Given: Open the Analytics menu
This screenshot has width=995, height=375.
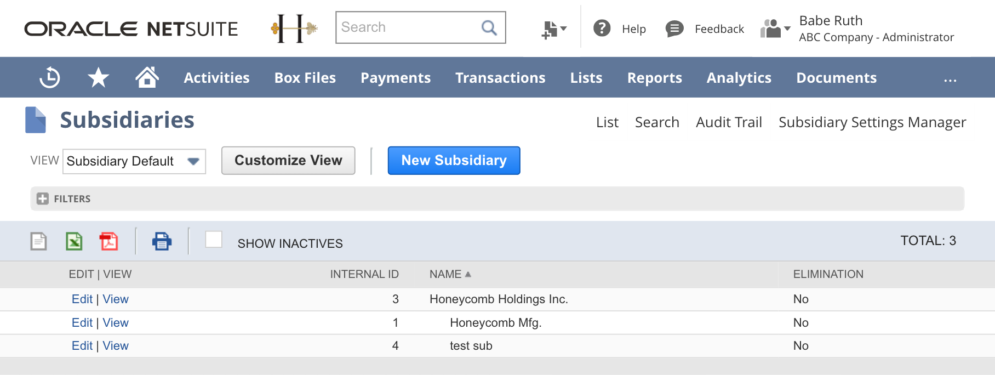Looking at the screenshot, I should tap(739, 78).
